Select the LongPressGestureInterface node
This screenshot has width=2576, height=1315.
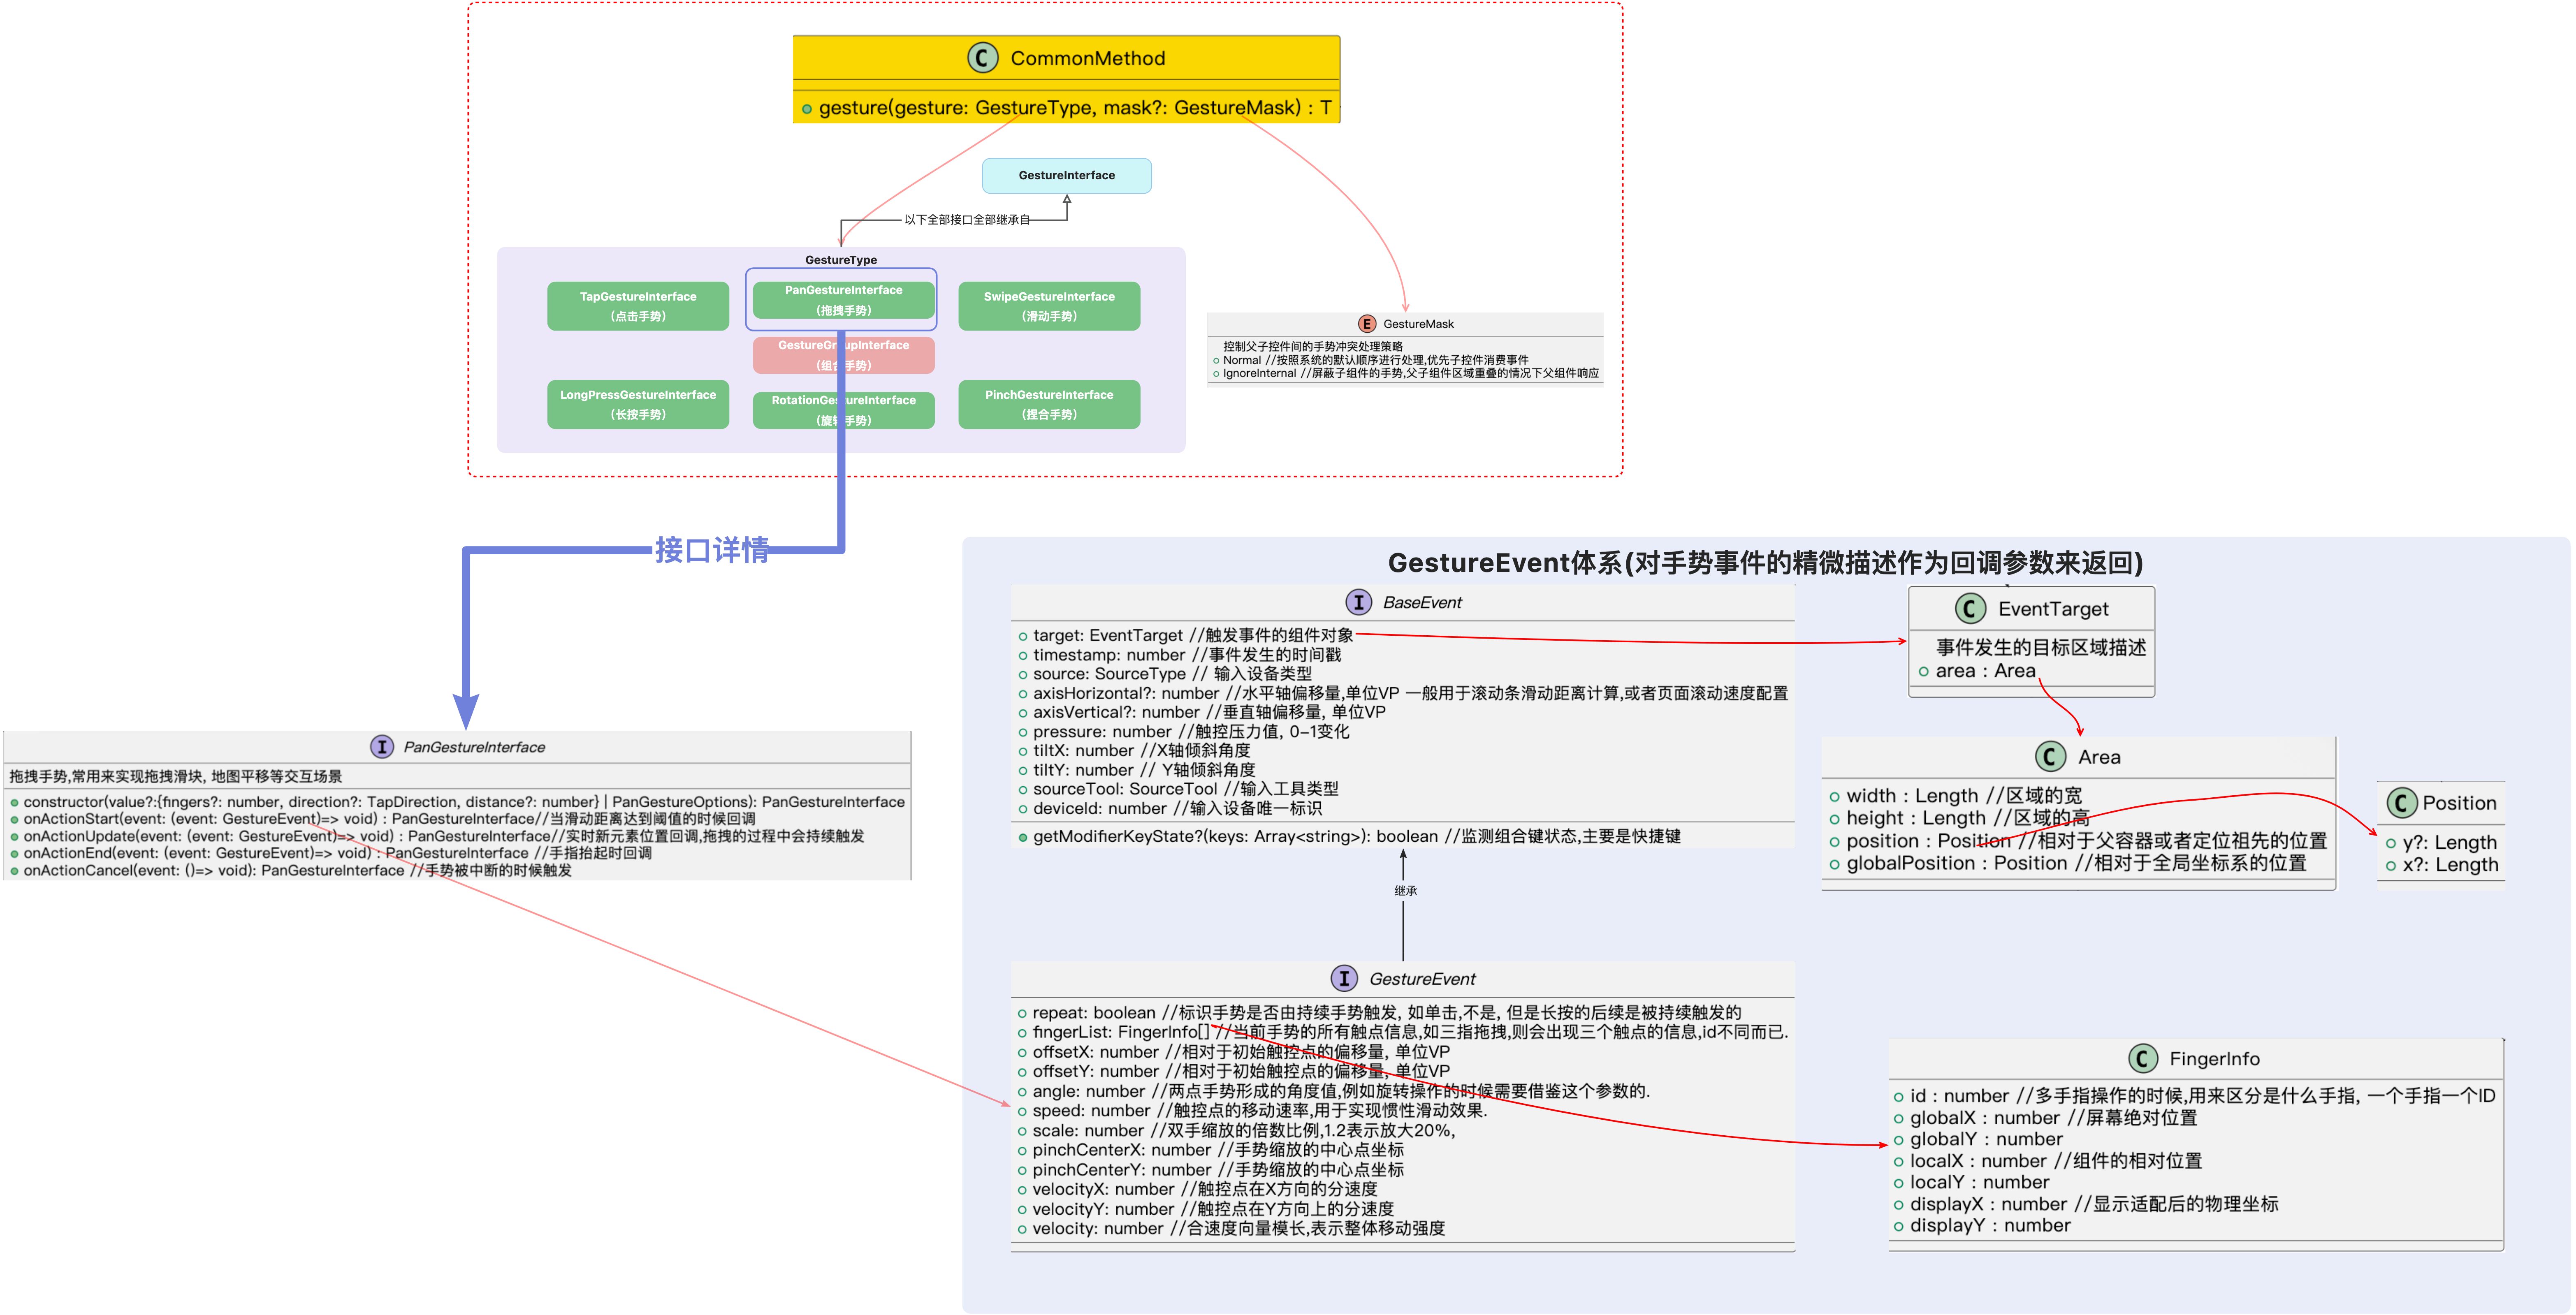[638, 404]
